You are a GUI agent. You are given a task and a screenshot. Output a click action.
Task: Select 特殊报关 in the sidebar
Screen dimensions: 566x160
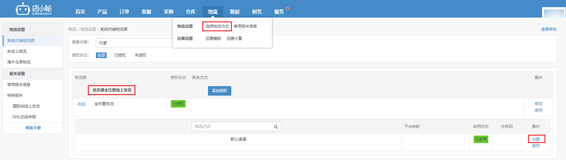(x=15, y=95)
